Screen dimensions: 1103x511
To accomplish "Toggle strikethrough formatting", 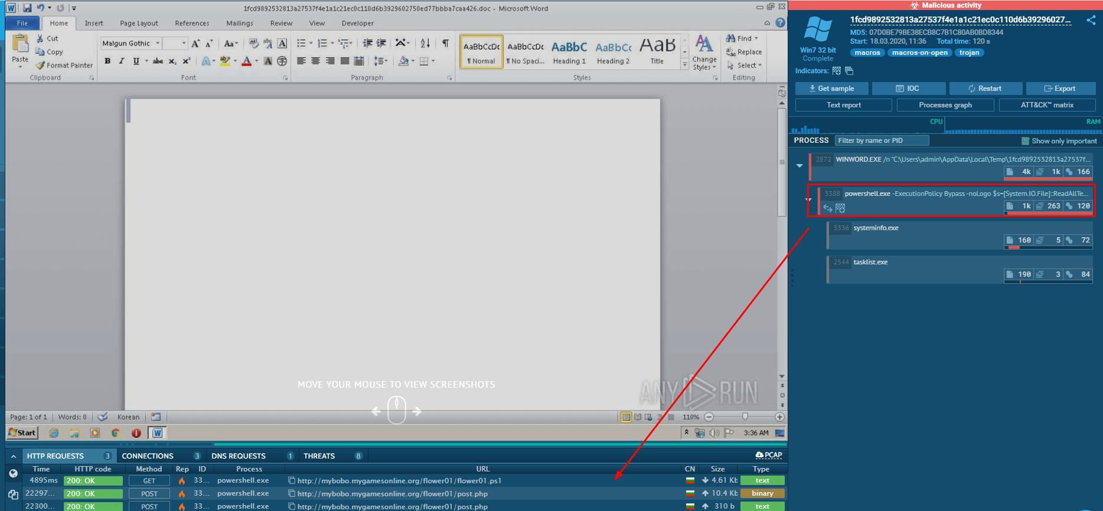I will [x=158, y=61].
